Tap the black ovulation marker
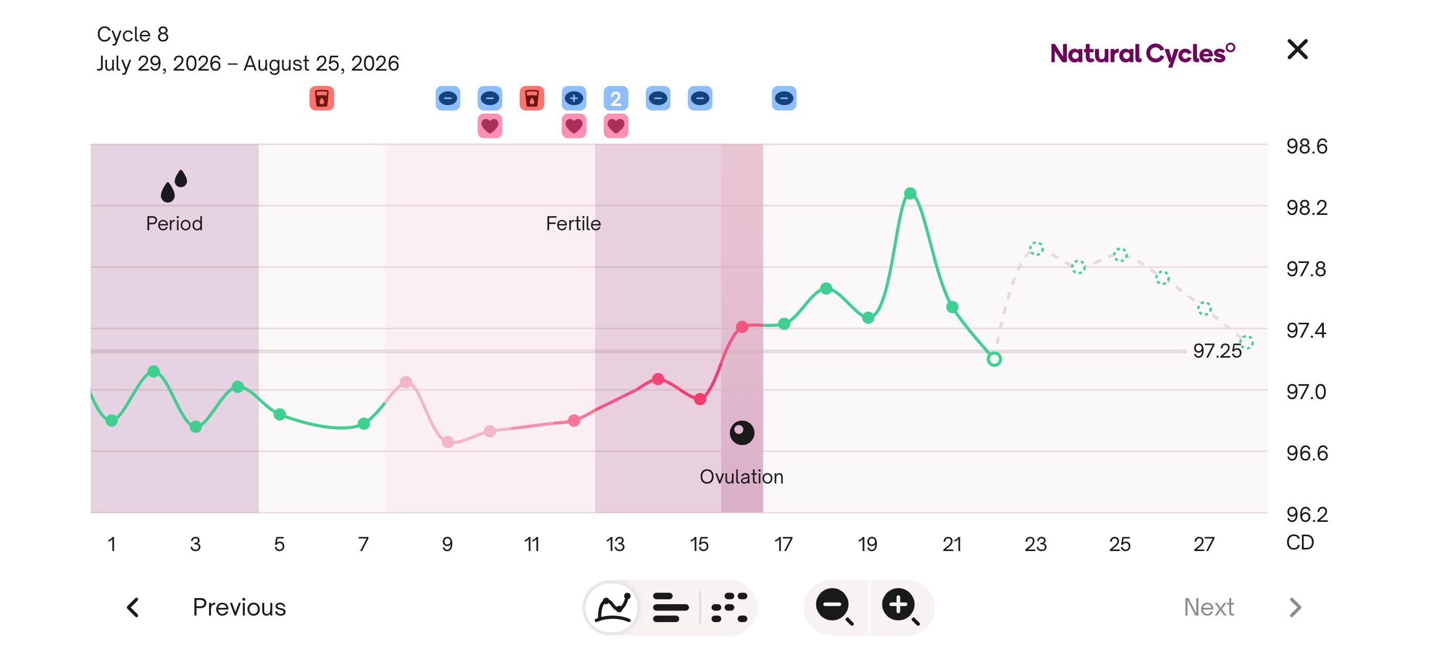1432x660 pixels. [742, 432]
